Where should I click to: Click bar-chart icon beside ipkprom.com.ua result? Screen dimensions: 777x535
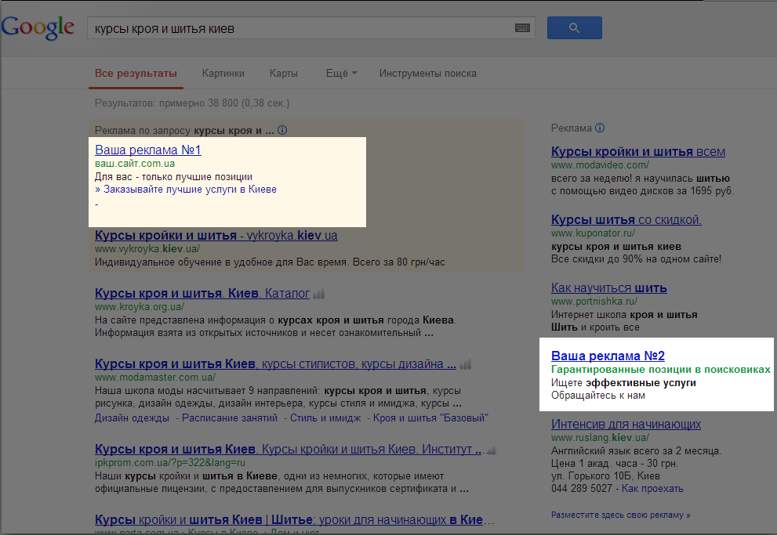pos(491,450)
